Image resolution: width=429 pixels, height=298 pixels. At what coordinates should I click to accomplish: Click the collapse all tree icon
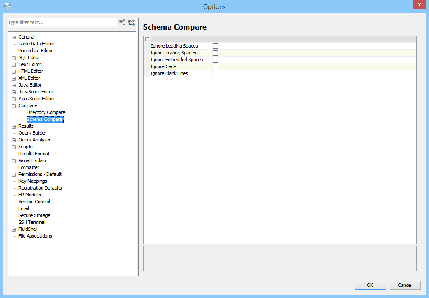tap(131, 22)
